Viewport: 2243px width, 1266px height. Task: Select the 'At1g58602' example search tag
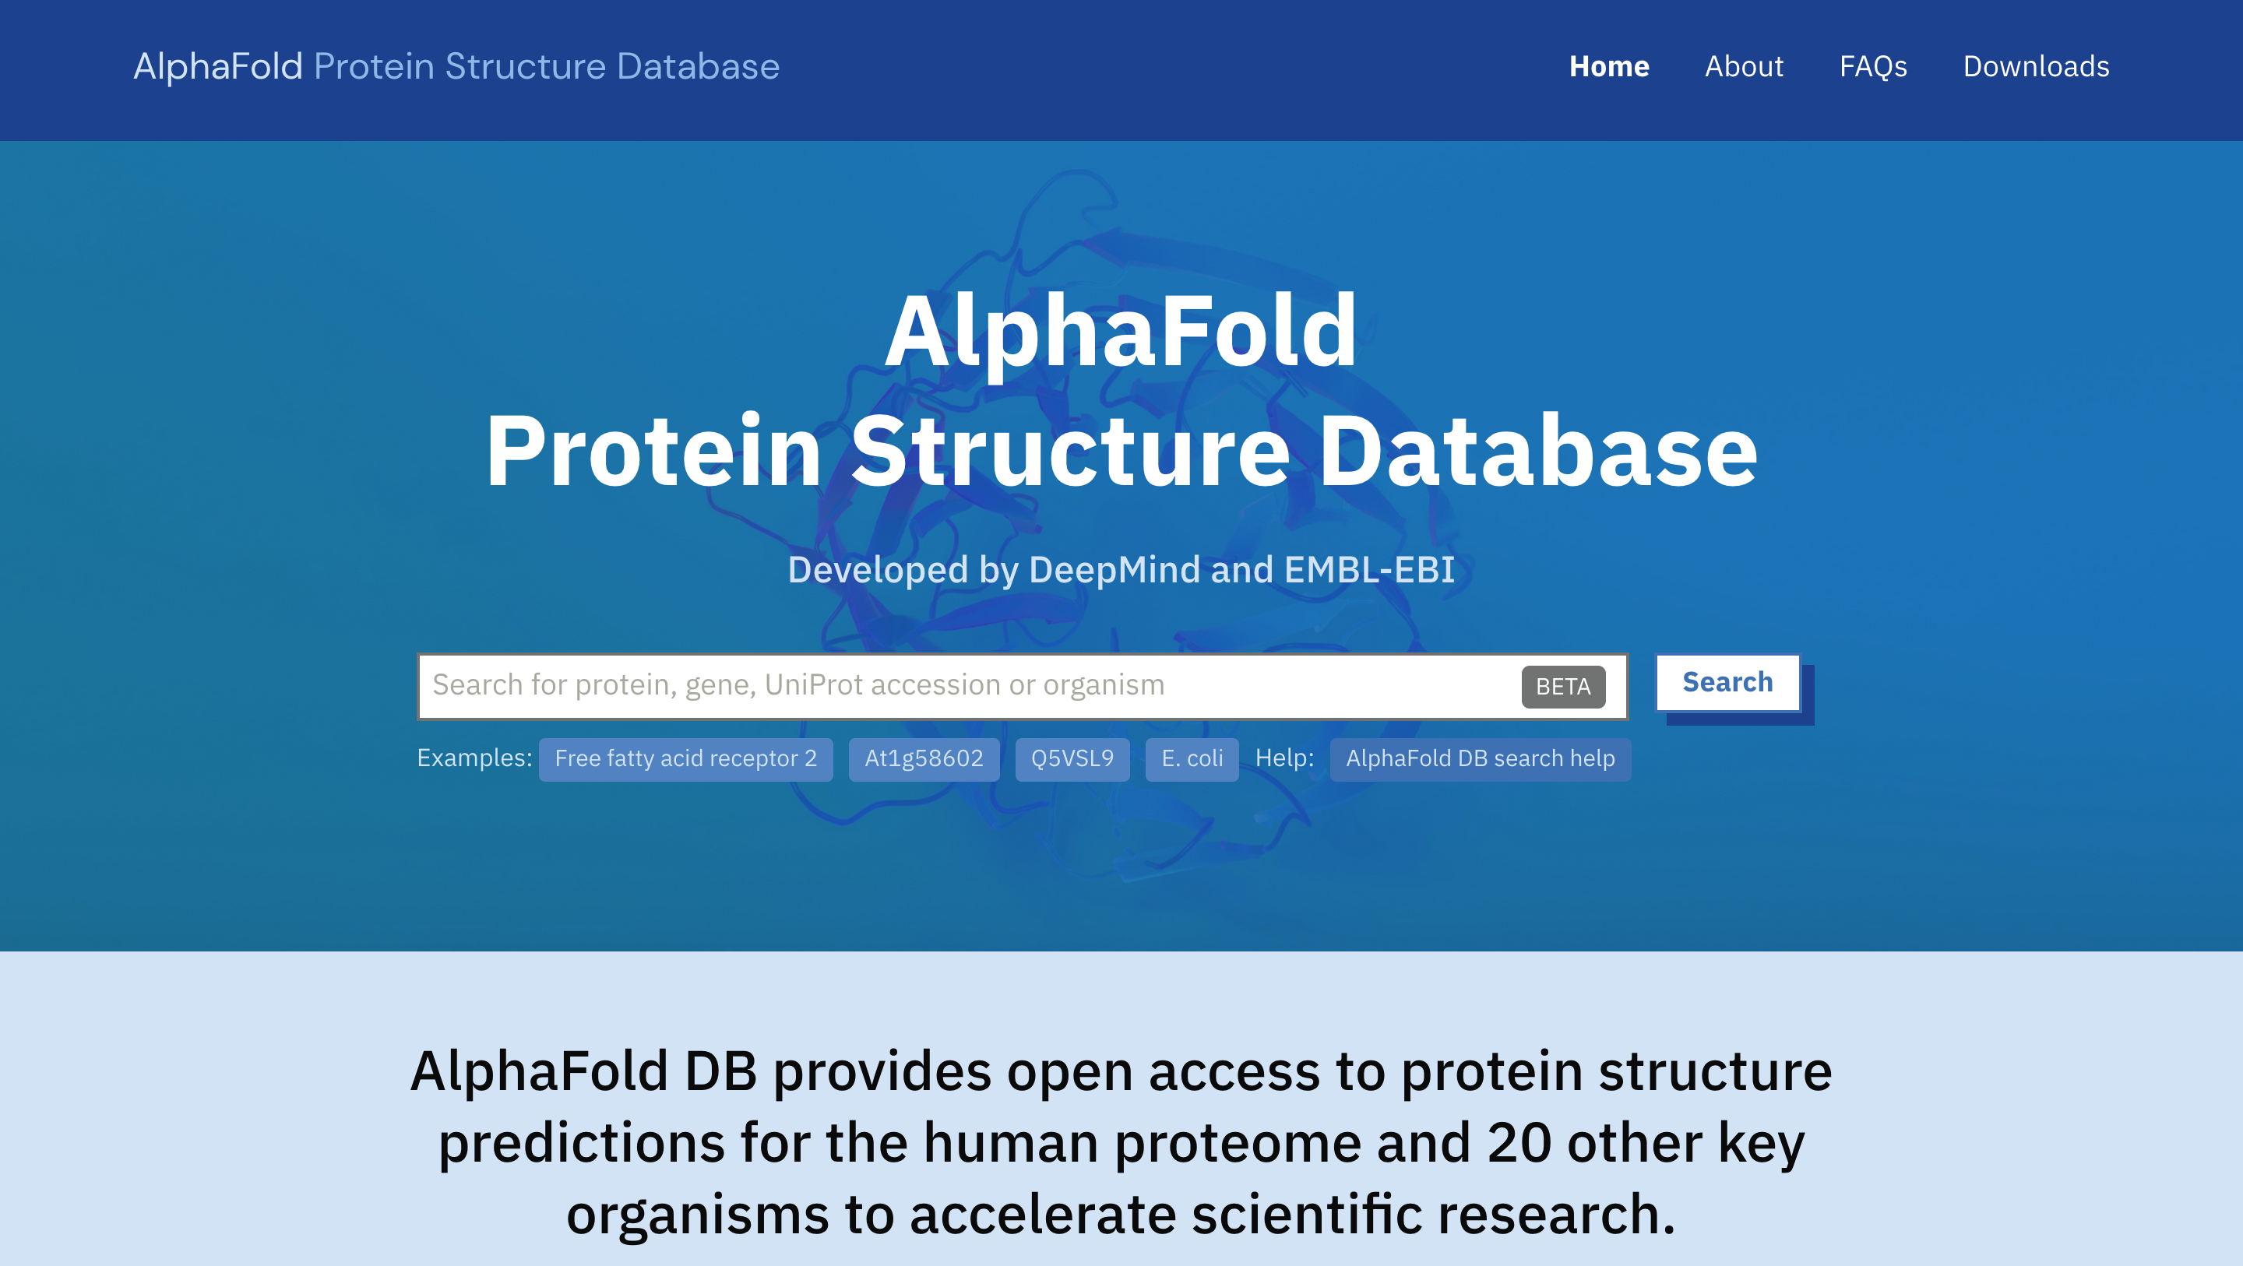point(921,758)
